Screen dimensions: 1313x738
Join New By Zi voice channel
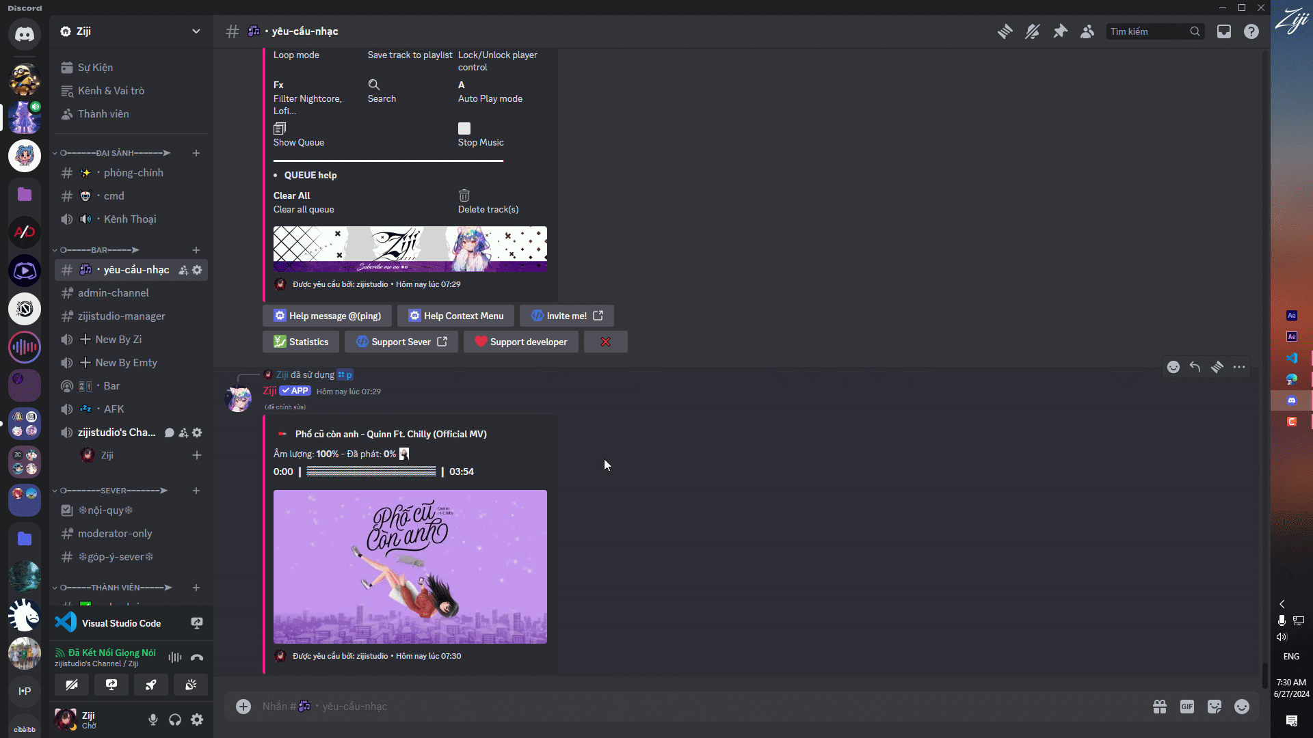point(130,340)
